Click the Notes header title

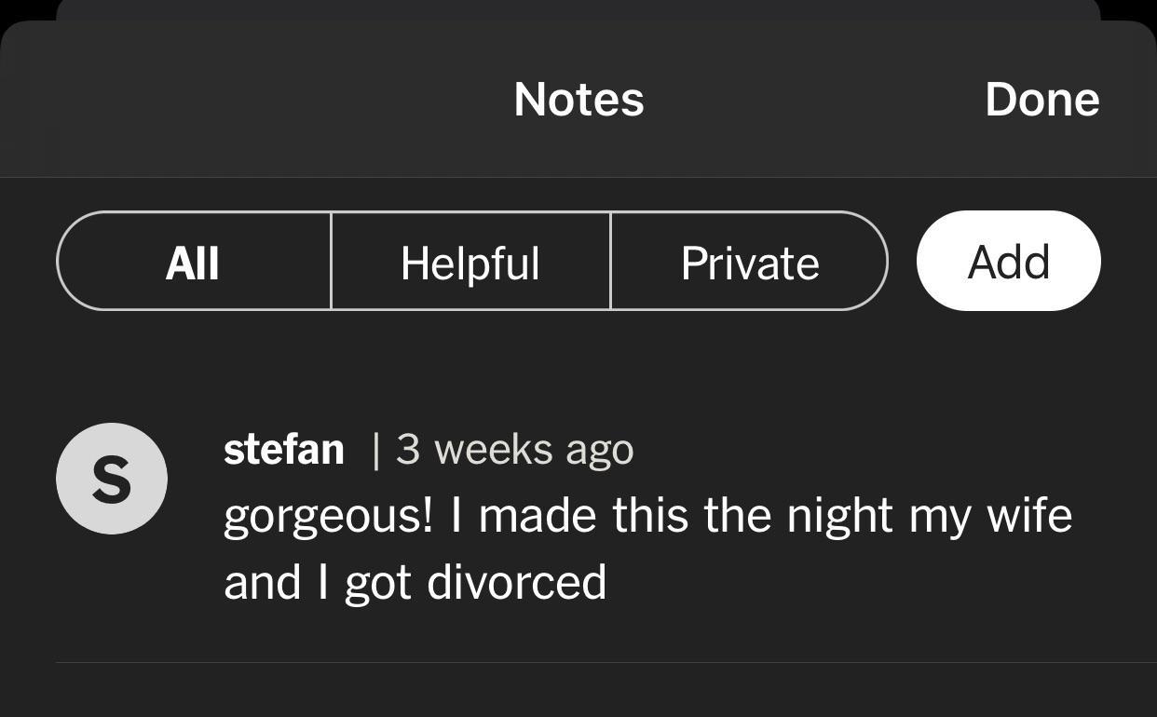tap(578, 99)
